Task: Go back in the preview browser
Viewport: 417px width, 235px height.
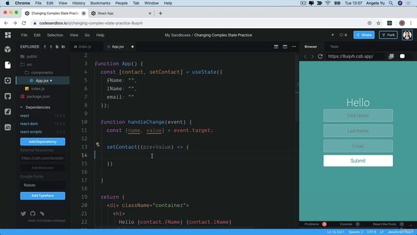Action: [x=306, y=57]
